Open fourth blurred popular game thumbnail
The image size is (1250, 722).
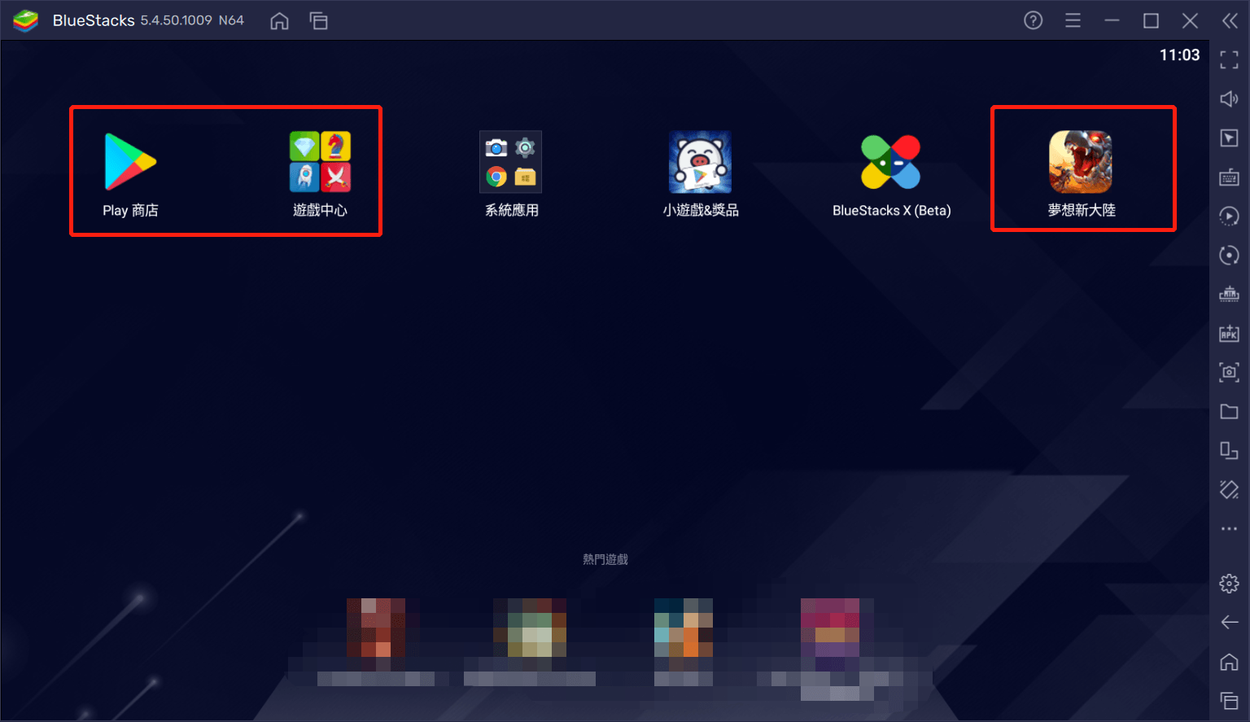[x=830, y=628]
